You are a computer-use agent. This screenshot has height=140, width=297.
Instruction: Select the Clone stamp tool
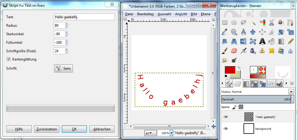tap(262, 51)
